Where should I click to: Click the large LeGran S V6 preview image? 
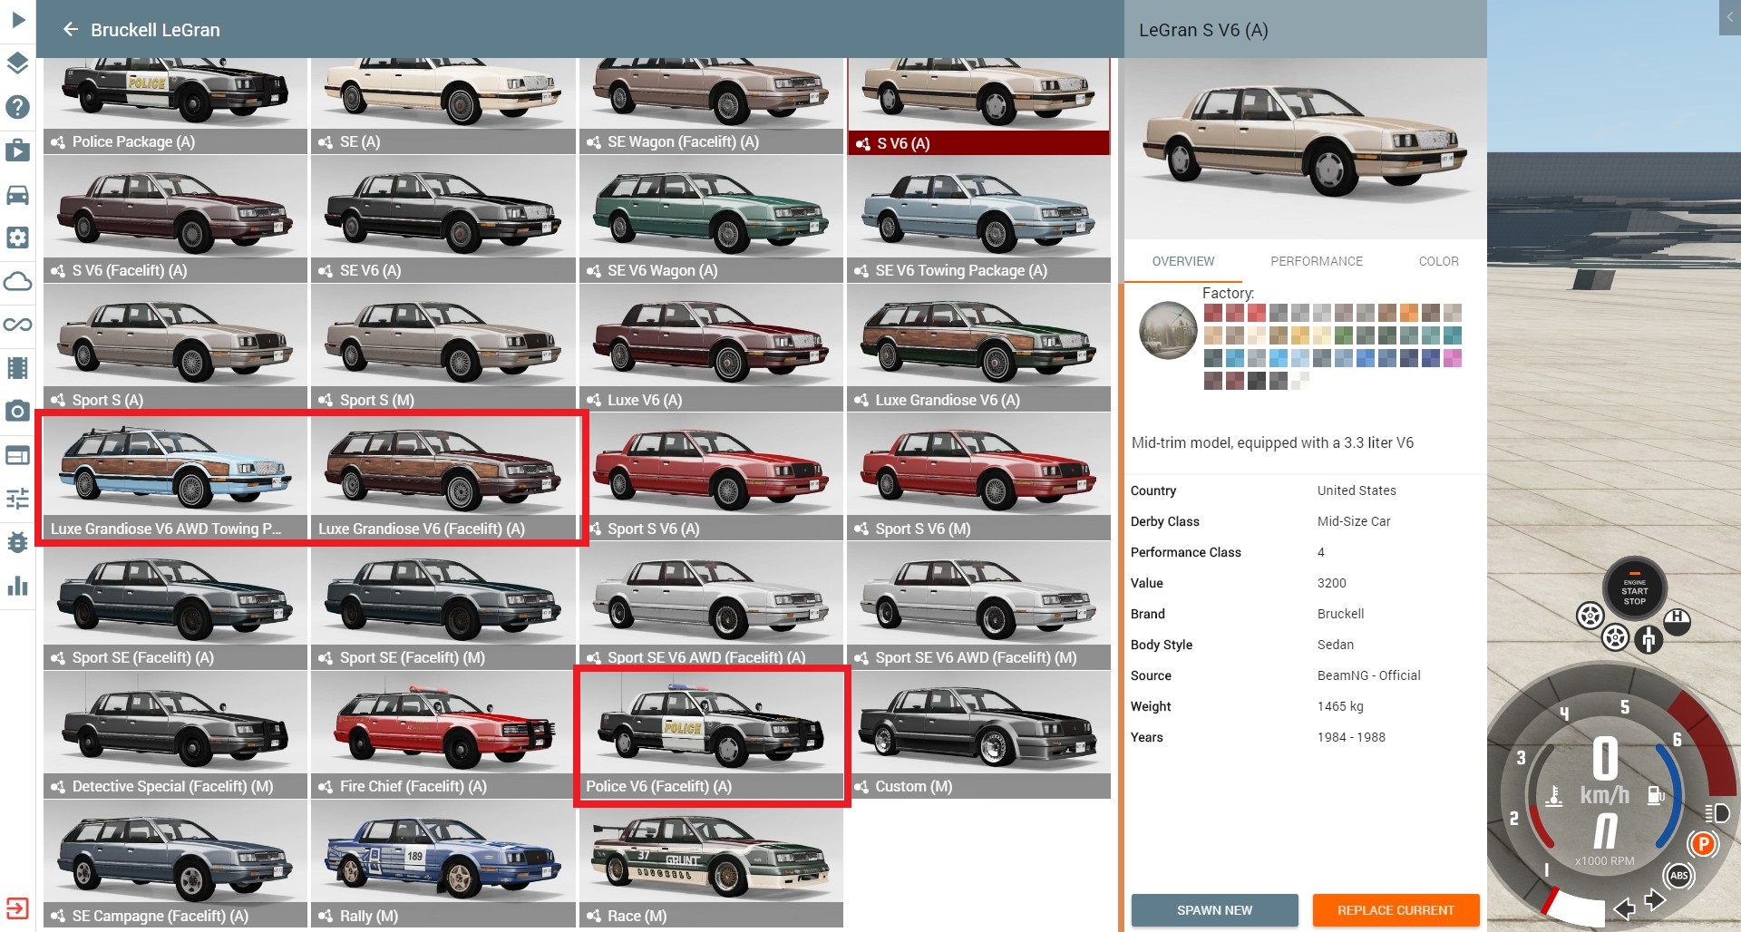(x=1305, y=149)
